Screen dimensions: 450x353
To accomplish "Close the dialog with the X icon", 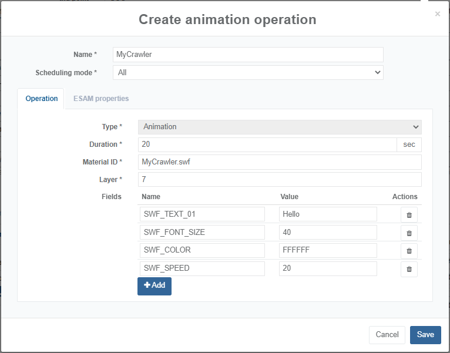I will [437, 14].
